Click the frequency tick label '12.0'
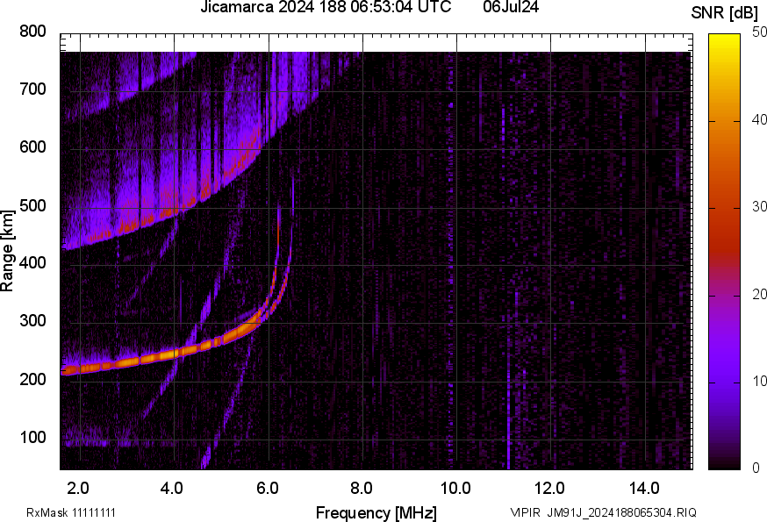 tap(549, 489)
